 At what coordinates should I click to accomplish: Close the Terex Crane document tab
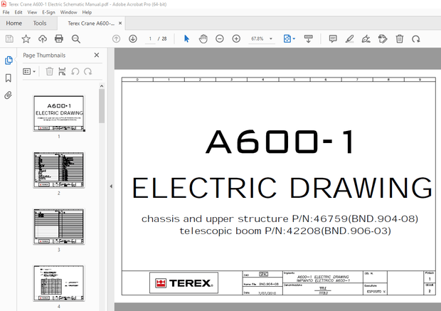pyautogui.click(x=120, y=23)
